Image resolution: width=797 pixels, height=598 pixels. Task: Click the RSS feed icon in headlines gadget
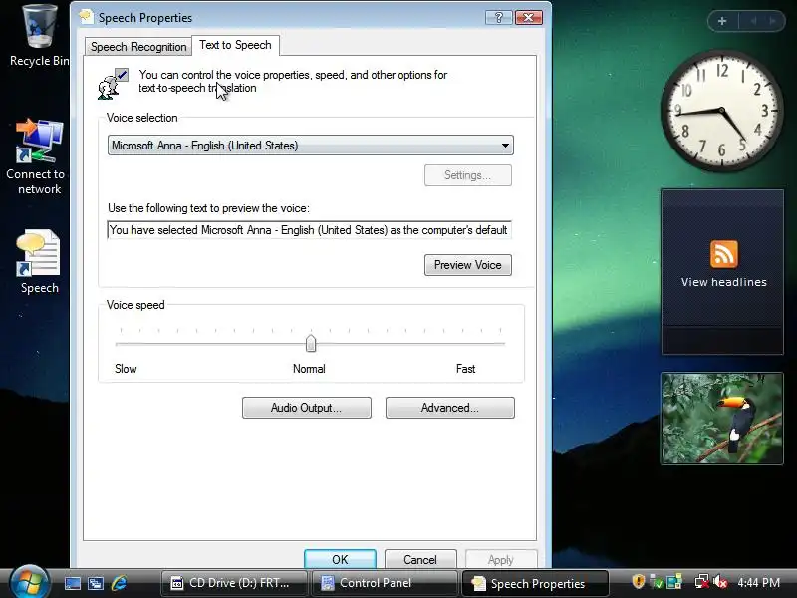coord(724,254)
